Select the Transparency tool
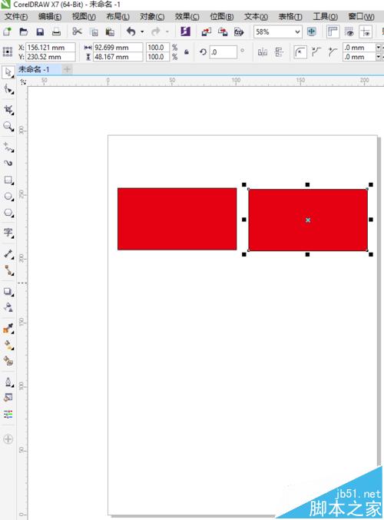This screenshot has height=520, width=384. pos(8,308)
